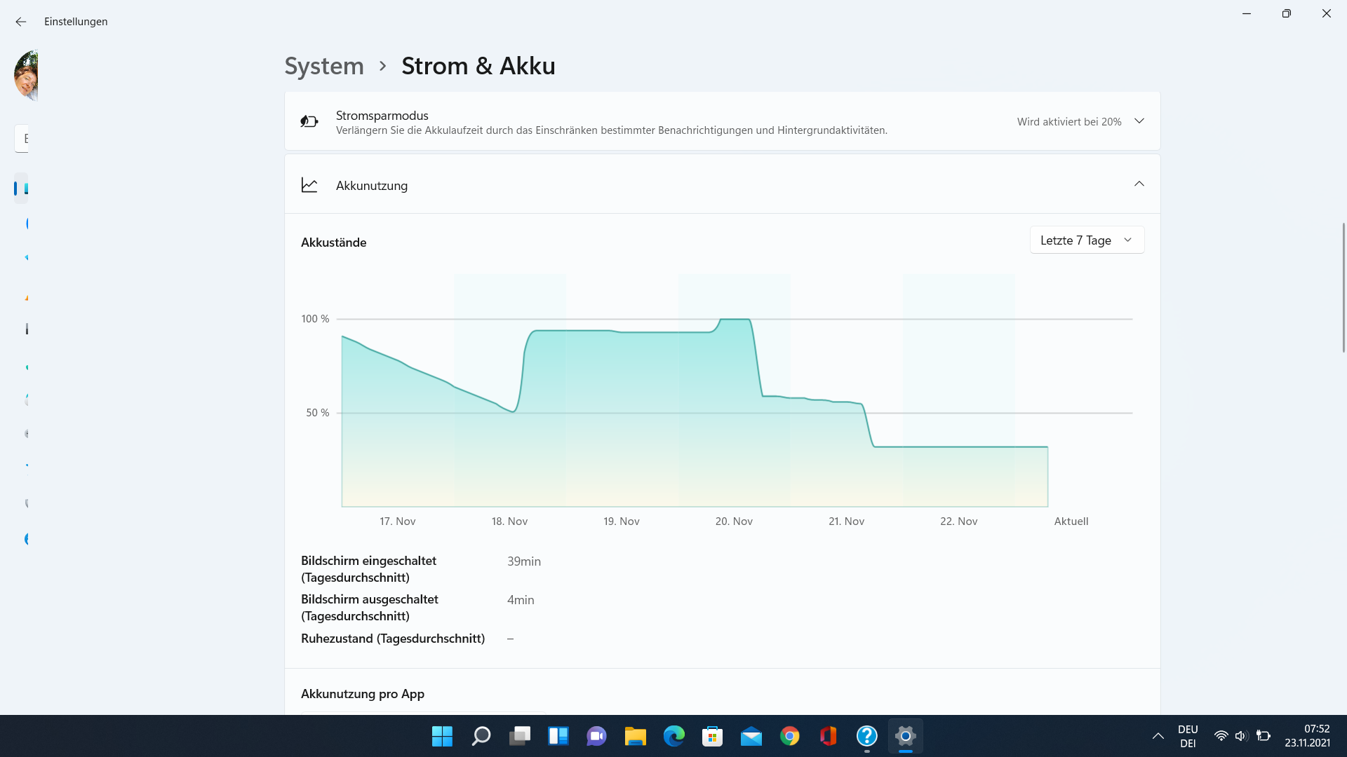Expand Stromsparmodus section chevron
This screenshot has height=757, width=1347.
pyautogui.click(x=1139, y=121)
